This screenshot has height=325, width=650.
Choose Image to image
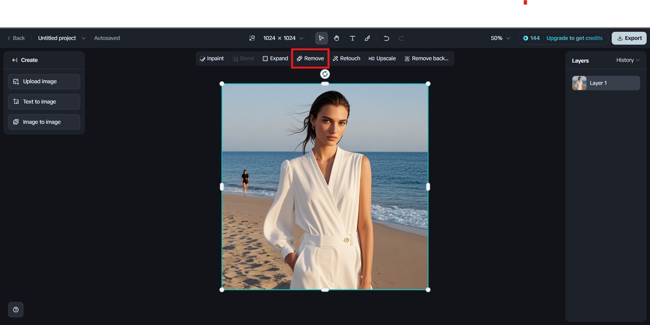(x=44, y=122)
